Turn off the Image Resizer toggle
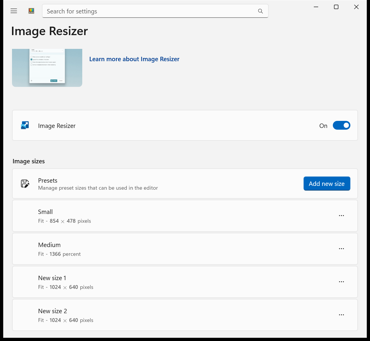The image size is (370, 341). pos(341,126)
